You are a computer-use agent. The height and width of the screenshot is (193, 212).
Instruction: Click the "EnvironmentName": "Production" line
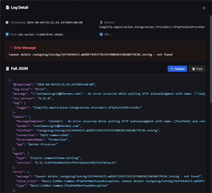[42, 140]
